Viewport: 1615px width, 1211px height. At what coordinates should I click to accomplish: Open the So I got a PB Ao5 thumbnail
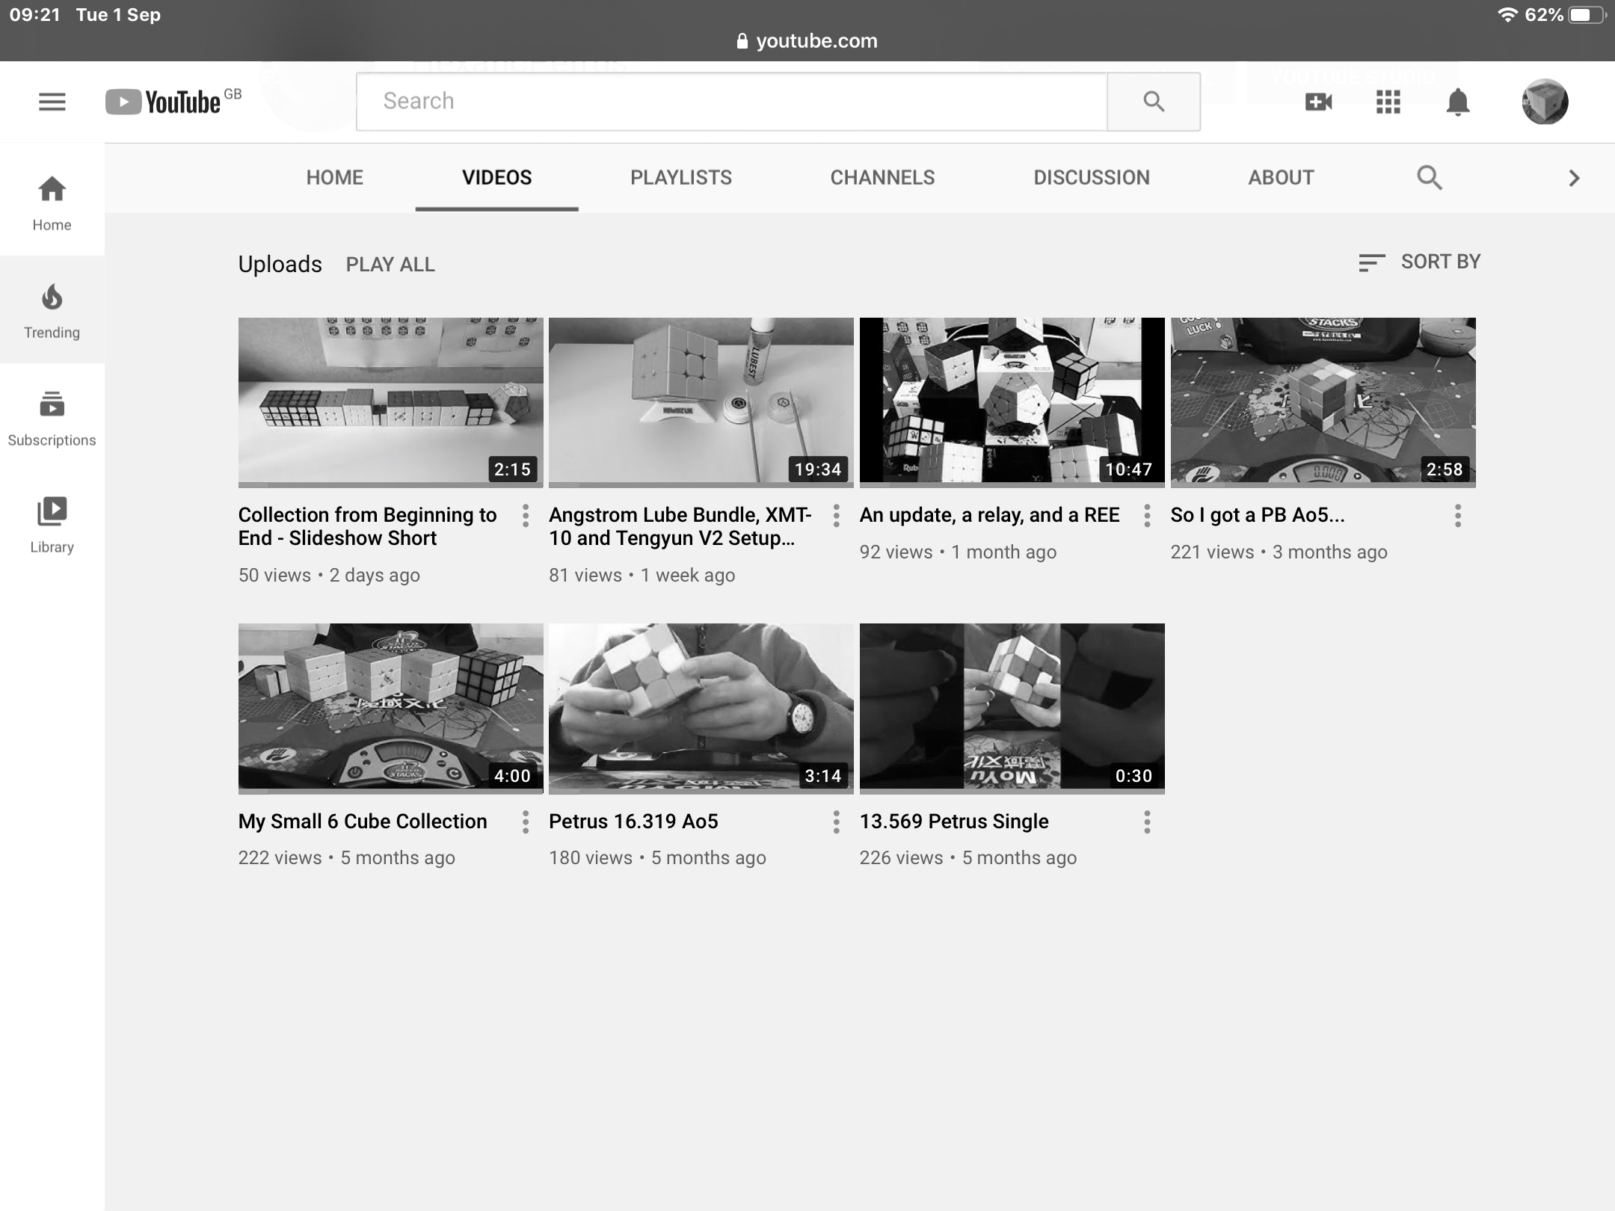coord(1323,402)
